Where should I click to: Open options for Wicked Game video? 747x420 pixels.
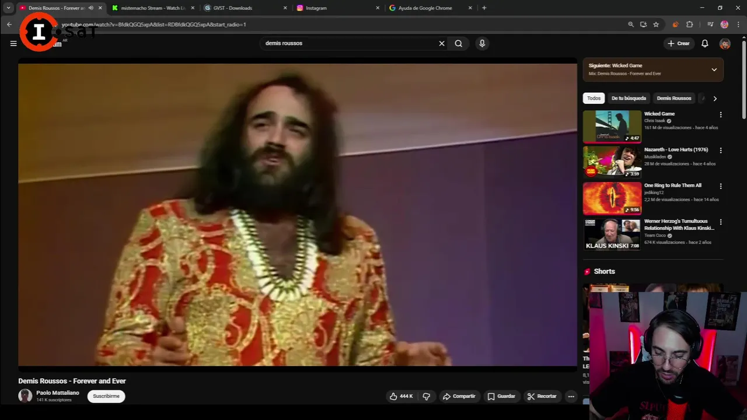click(721, 115)
